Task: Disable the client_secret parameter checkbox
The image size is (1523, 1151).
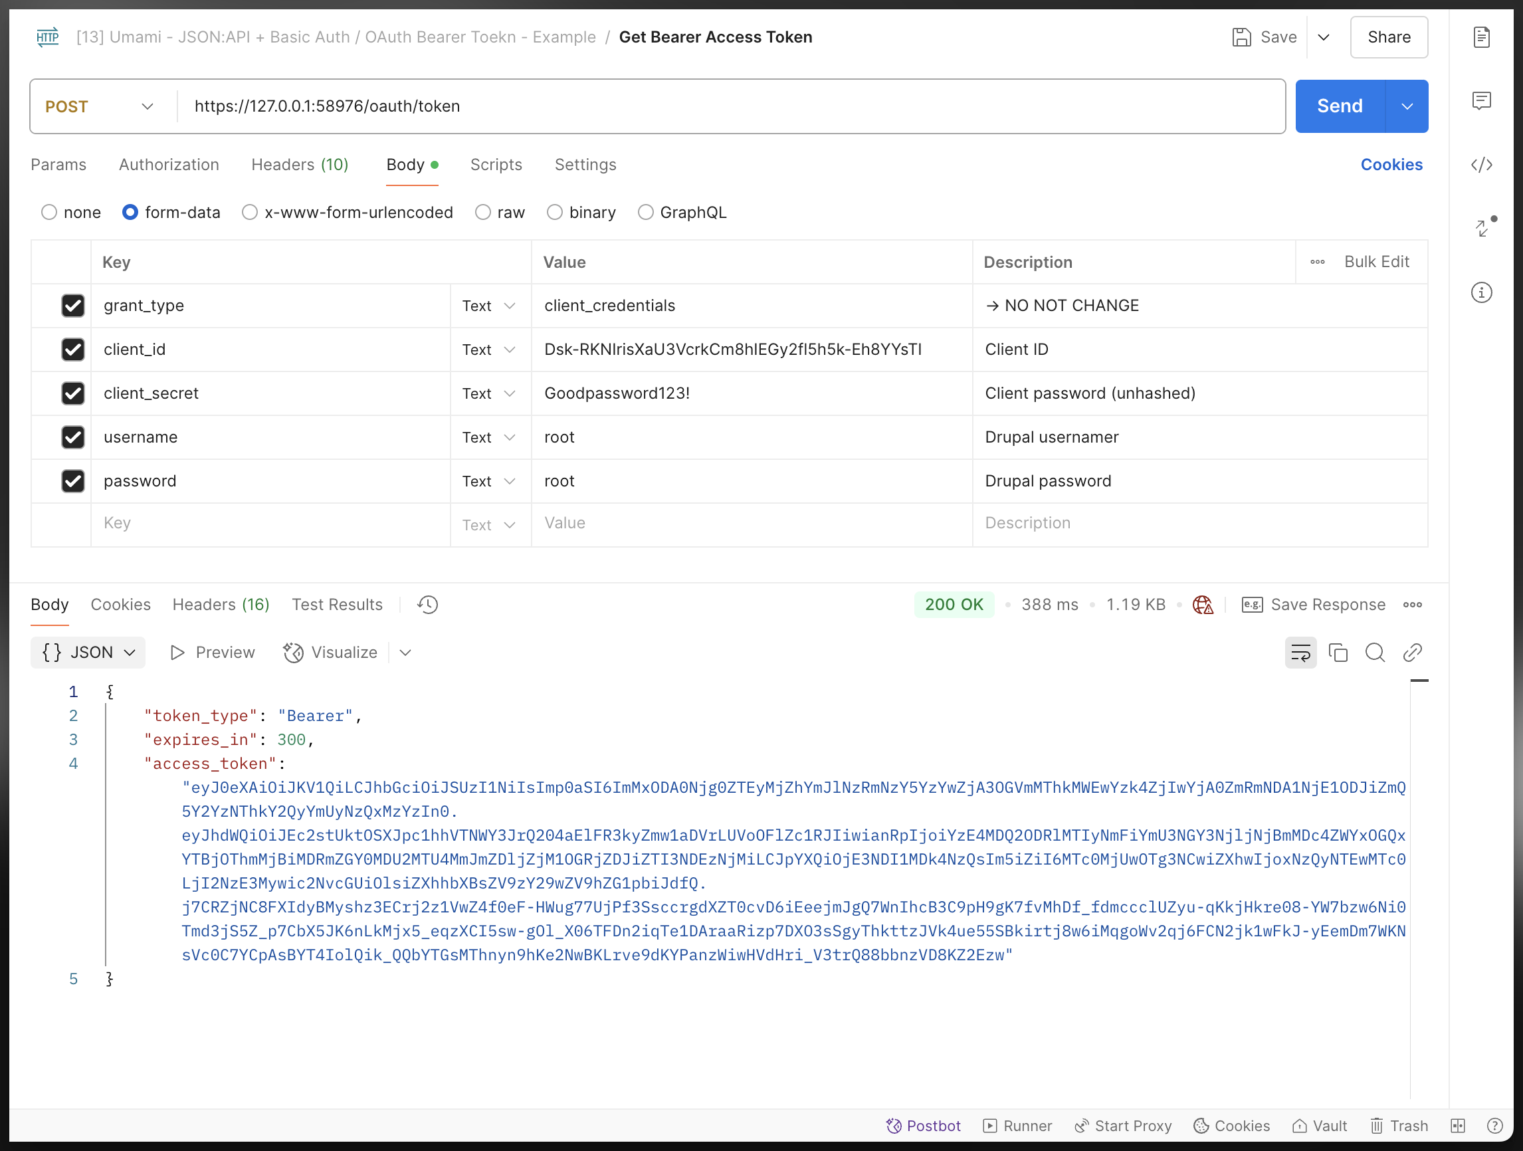Action: [73, 393]
